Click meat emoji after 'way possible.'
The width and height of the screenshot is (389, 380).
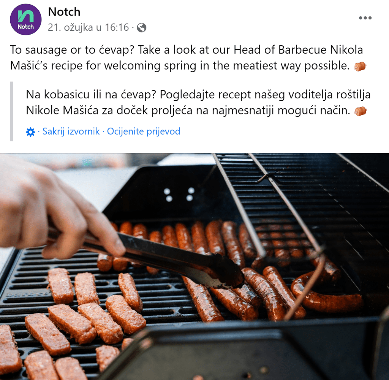pyautogui.click(x=360, y=66)
